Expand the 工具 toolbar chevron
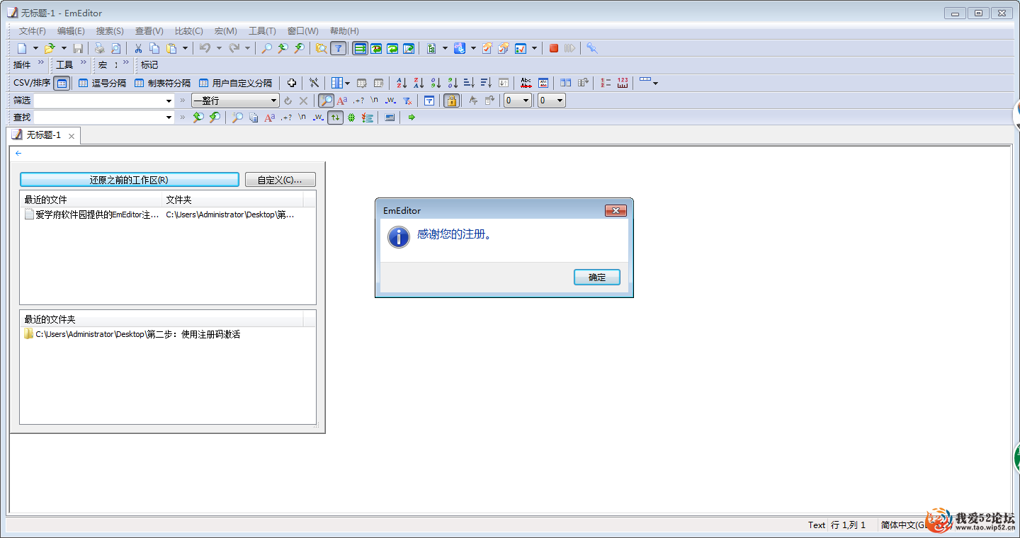Image resolution: width=1020 pixels, height=538 pixels. [x=83, y=63]
